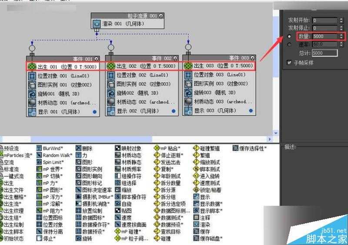Click 发射开始 spinner arrows
Screen dimensions: 348x245
point(341,20)
